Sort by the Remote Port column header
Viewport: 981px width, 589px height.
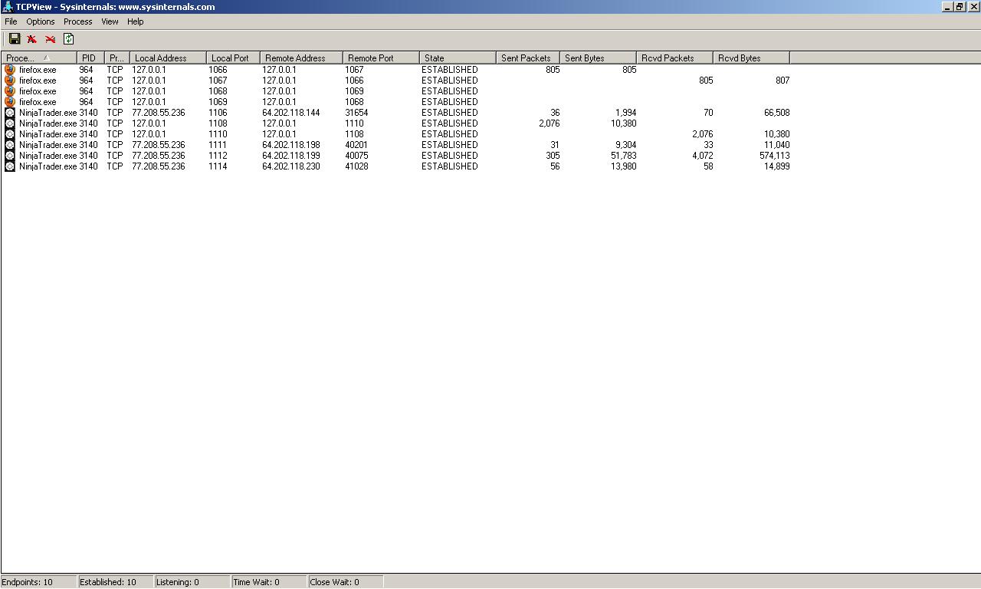pyautogui.click(x=382, y=58)
